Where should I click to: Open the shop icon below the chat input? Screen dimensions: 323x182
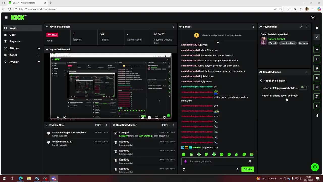[184, 169]
